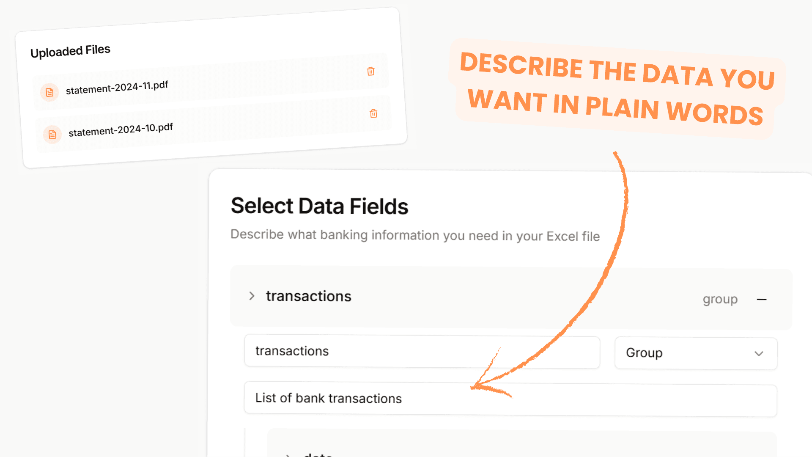The image size is (812, 457).
Task: Click the document icon beside statement-2024-11.pdf
Action: coord(49,92)
